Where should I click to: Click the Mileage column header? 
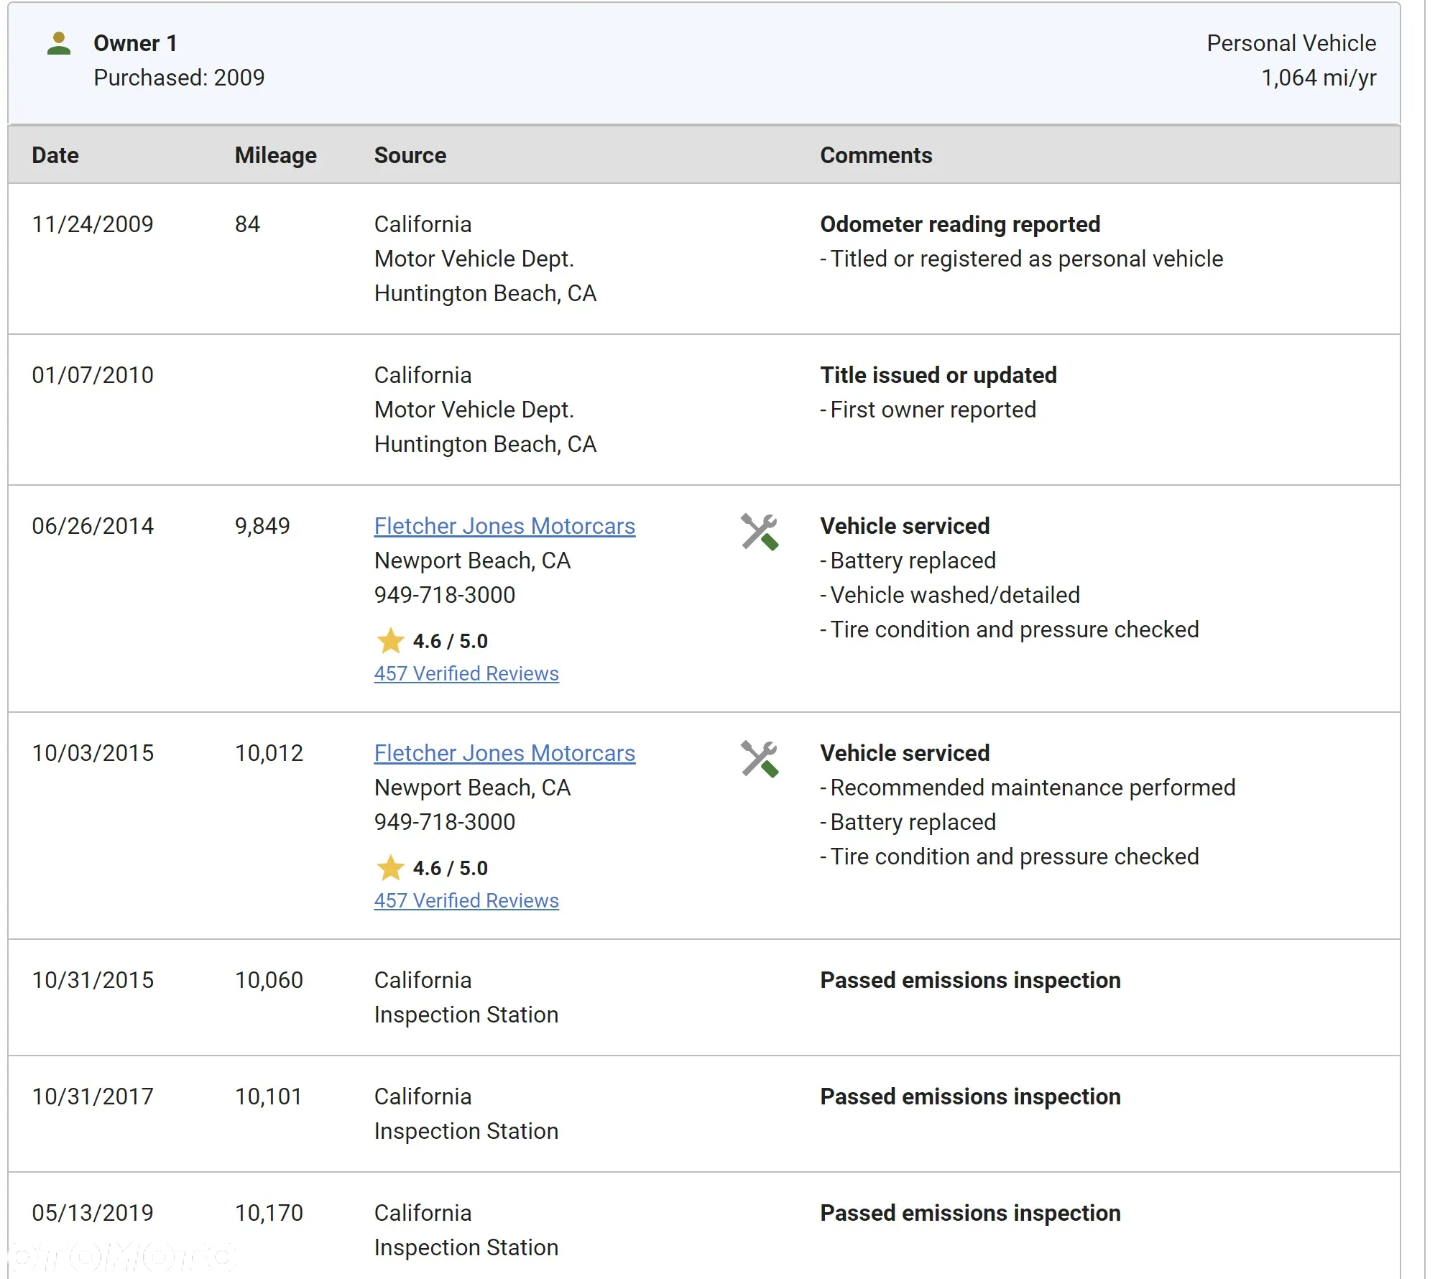pyautogui.click(x=276, y=155)
